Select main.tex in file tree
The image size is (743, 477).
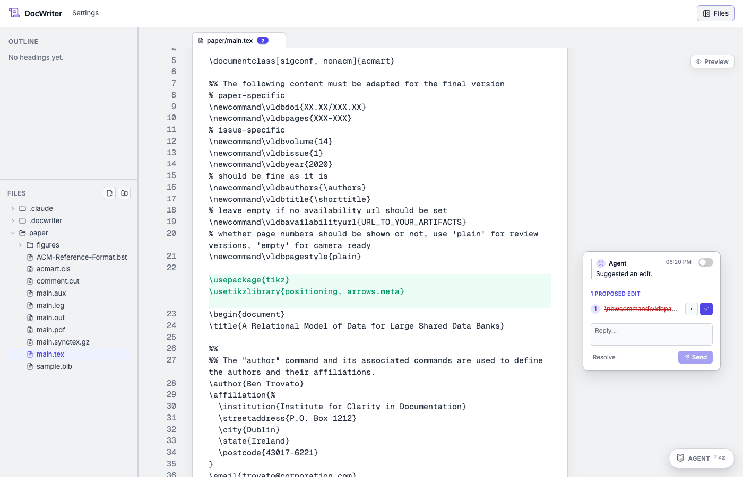(x=69, y=354)
